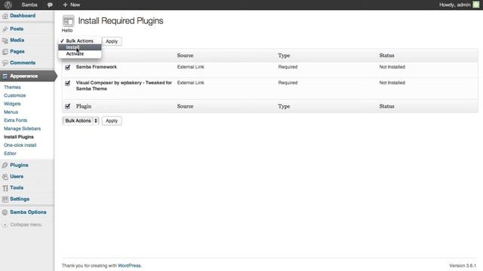Click the Type column header at top
483x271 pixels.
(x=284, y=56)
